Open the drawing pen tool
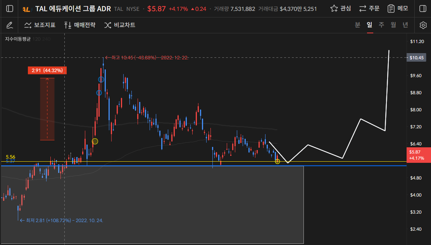 point(9,25)
